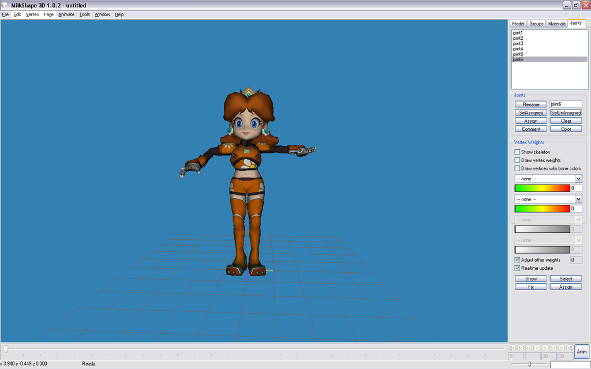Click the double right arrow playback button
The width and height of the screenshot is (591, 369).
pos(553,348)
